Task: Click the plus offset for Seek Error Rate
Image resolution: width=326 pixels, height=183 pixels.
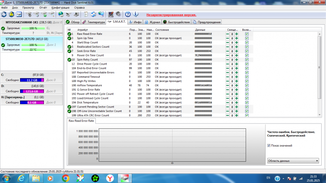Action: tap(236, 51)
